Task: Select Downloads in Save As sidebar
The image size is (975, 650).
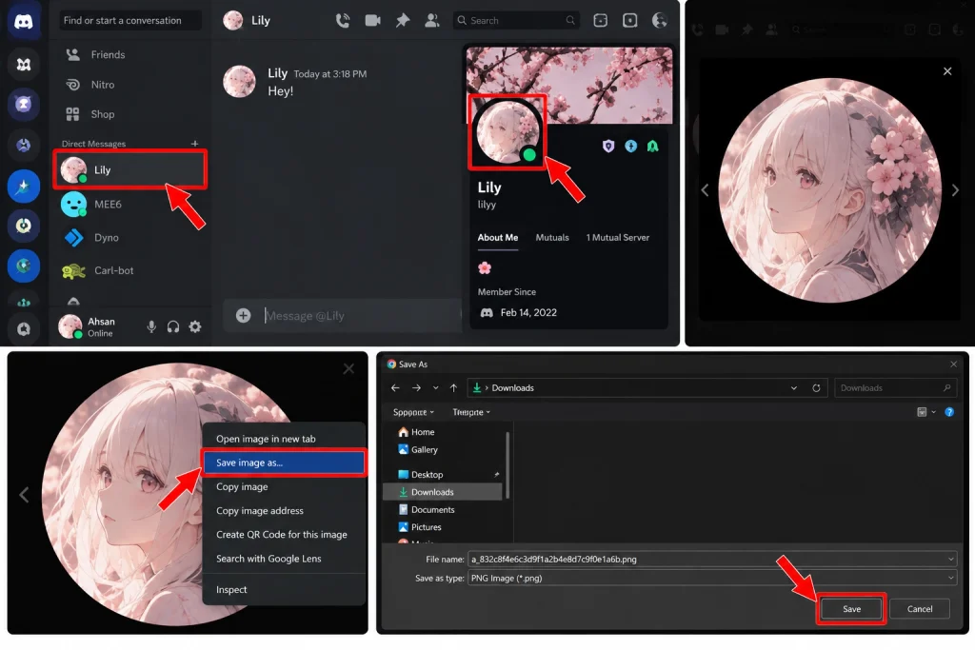Action: (x=443, y=491)
